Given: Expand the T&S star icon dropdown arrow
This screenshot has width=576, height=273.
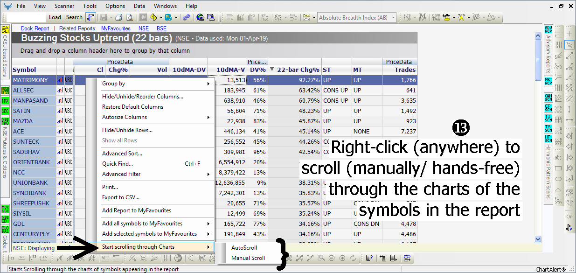Looking at the screenshot, I should tap(468, 17).
